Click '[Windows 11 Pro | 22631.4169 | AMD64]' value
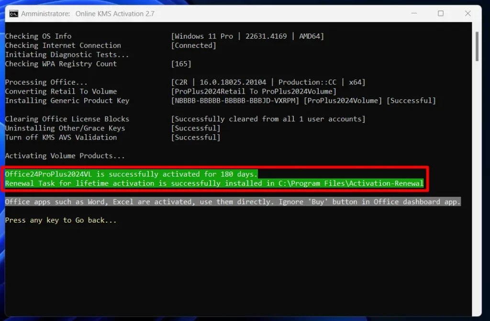Viewport: 490px width, 321px height. (x=247, y=36)
